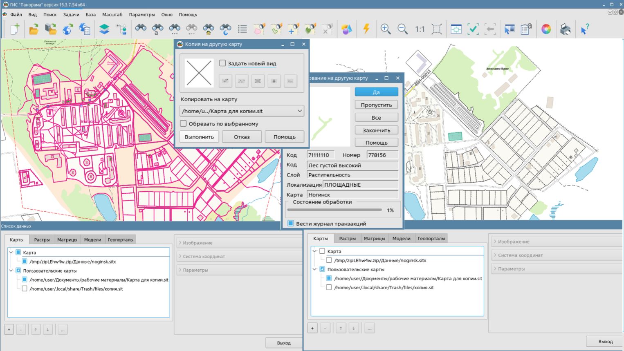Open the map layers stack icon

pos(104,29)
